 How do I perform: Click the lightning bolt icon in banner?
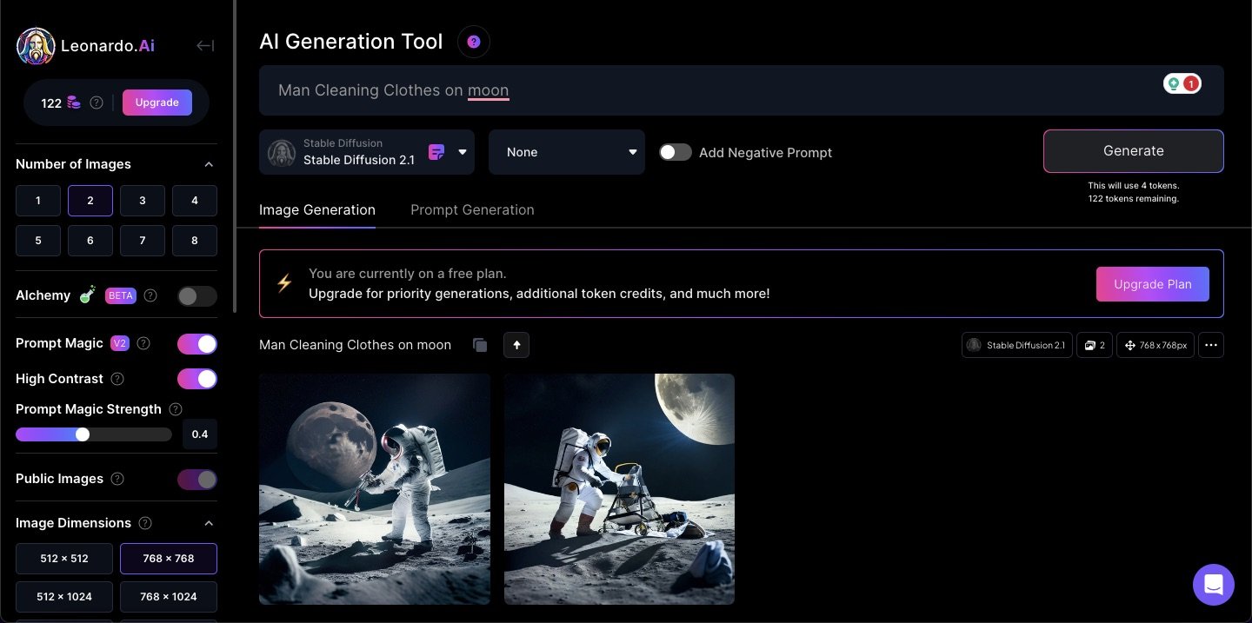click(x=284, y=283)
